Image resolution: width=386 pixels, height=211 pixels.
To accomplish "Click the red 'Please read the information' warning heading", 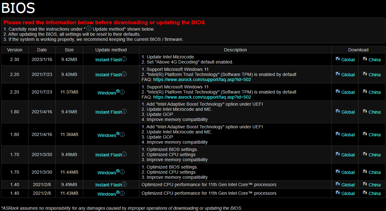I will click(x=104, y=22).
